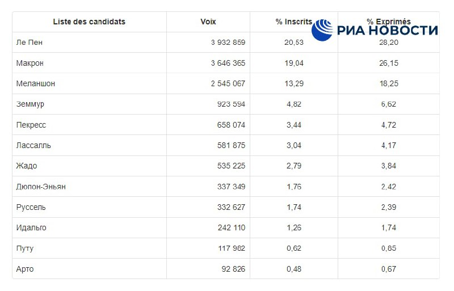Image resolution: width=454 pixels, height=291 pixels.
Task: Select Жадо's vote count 535 225
Action: click(231, 166)
